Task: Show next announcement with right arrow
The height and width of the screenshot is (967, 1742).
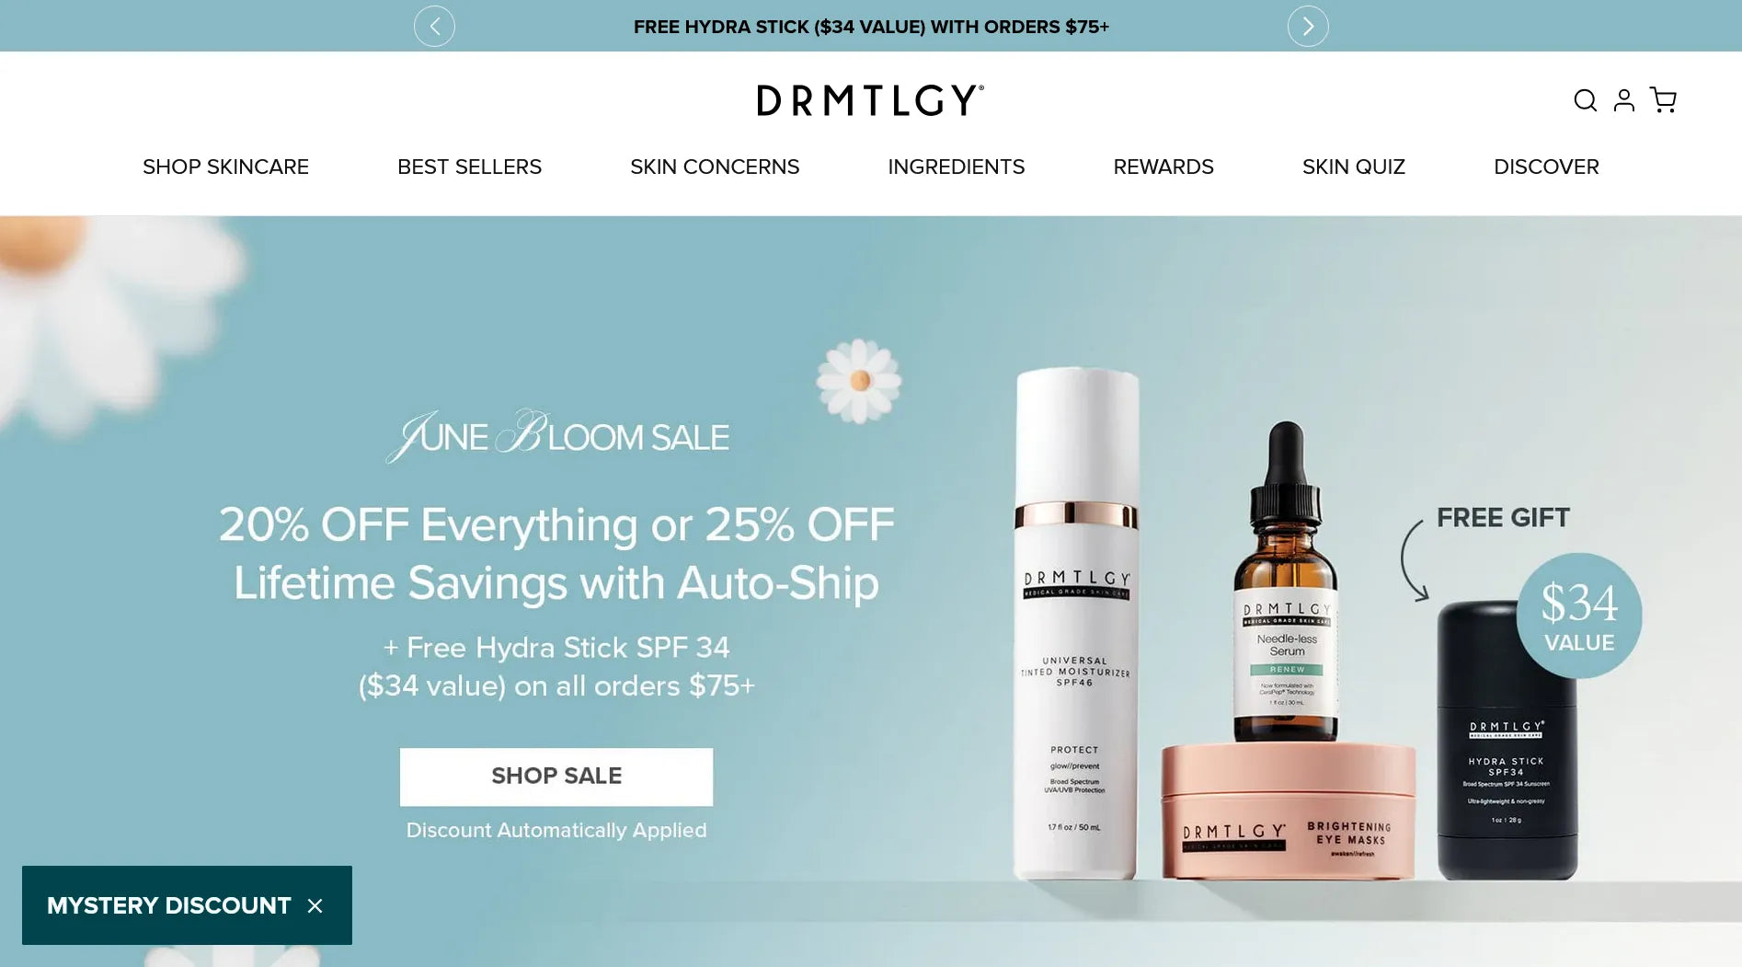Action: (1308, 26)
